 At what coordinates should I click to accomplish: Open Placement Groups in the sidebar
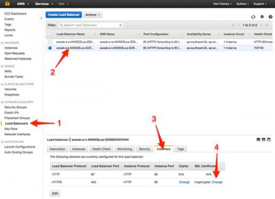17,118
